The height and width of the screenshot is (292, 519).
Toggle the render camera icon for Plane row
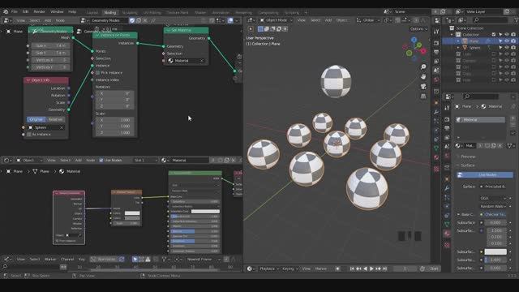513,41
